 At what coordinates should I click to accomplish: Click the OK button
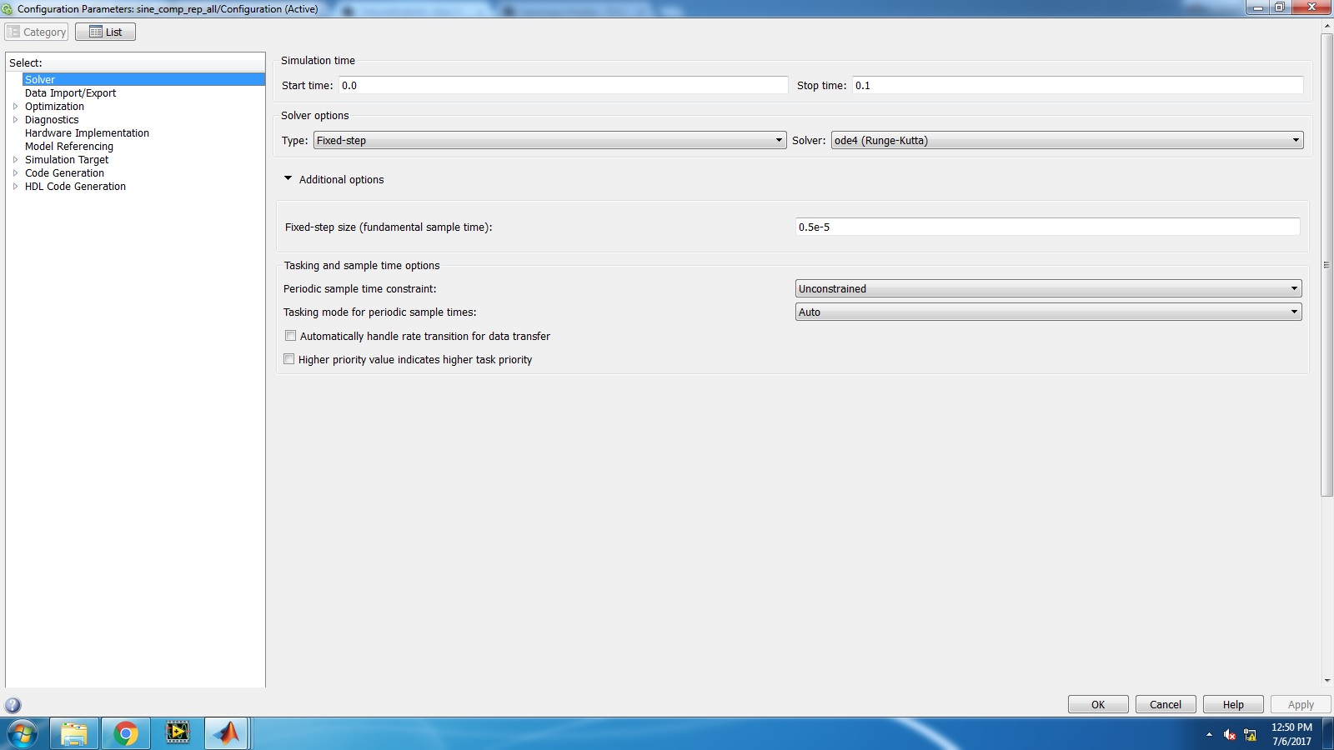coord(1098,704)
